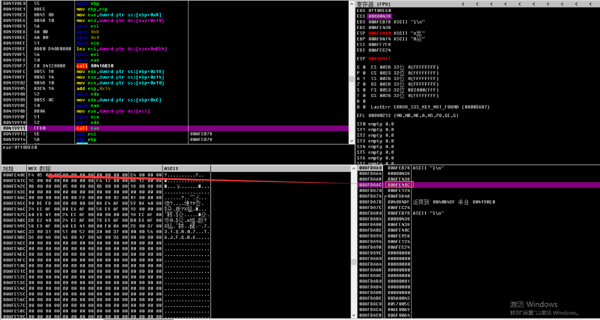Viewport: 600px width, 320px height.
Task: Select dump row at address 00AFE57C
Action: [175, 305]
